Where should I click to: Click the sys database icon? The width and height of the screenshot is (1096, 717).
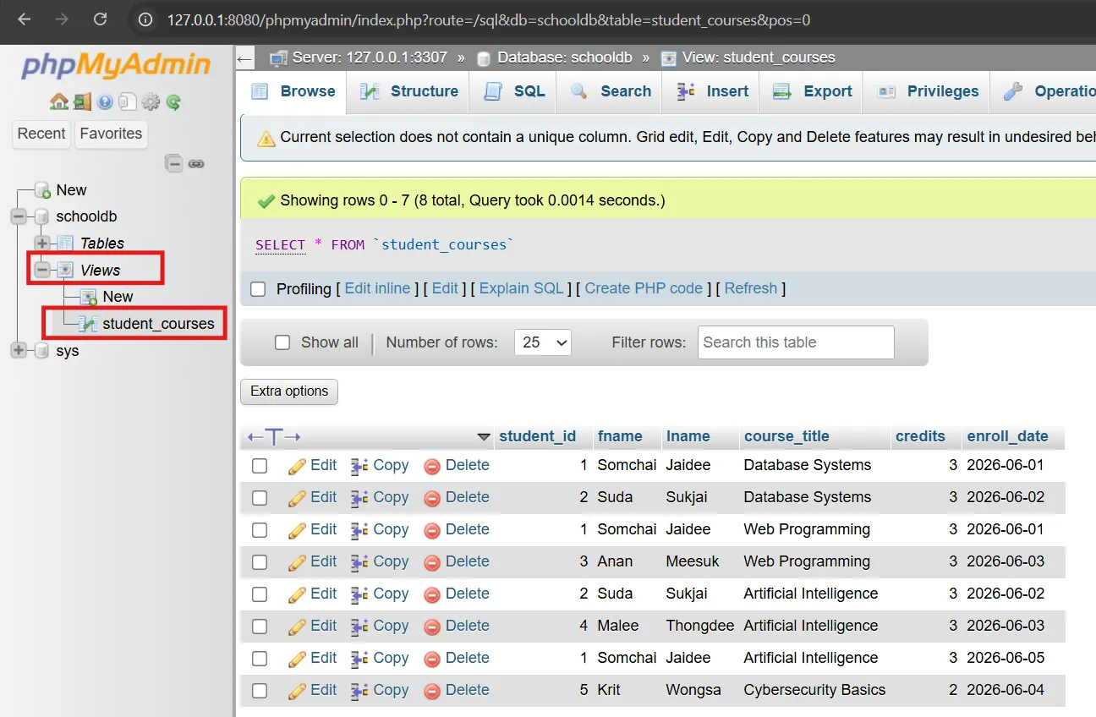point(41,351)
